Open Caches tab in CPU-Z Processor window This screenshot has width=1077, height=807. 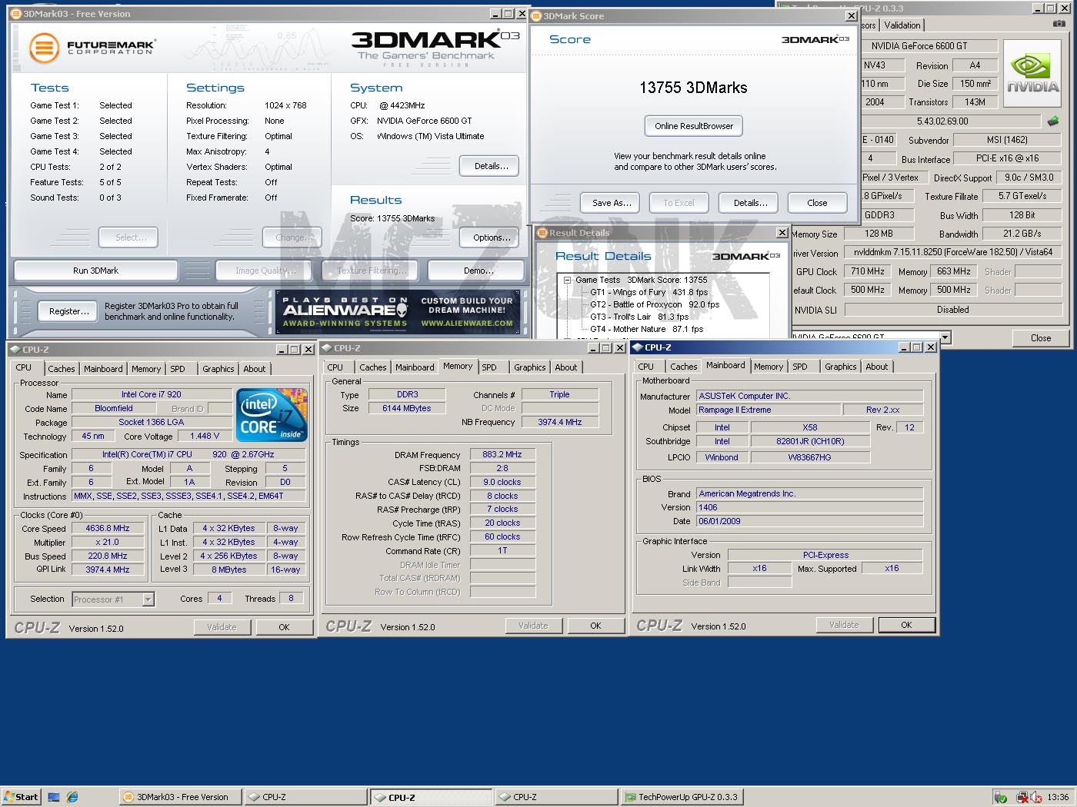click(62, 369)
